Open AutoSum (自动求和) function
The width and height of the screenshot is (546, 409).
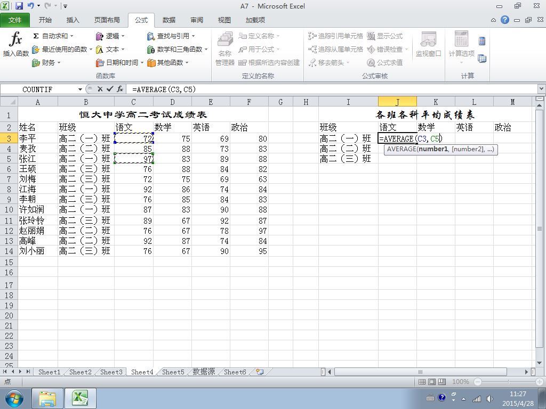[x=53, y=36]
